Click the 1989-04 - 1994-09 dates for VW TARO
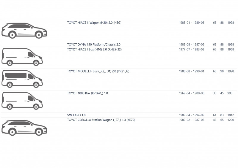The height and width of the screenshot is (168, 238). [192, 115]
